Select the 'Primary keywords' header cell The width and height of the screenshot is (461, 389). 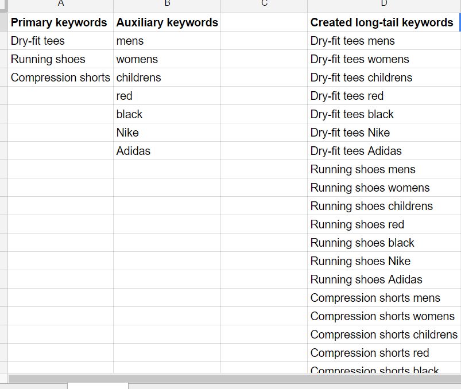pyautogui.click(x=60, y=22)
